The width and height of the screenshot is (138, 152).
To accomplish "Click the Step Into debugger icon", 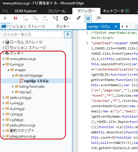I will click(25, 18).
